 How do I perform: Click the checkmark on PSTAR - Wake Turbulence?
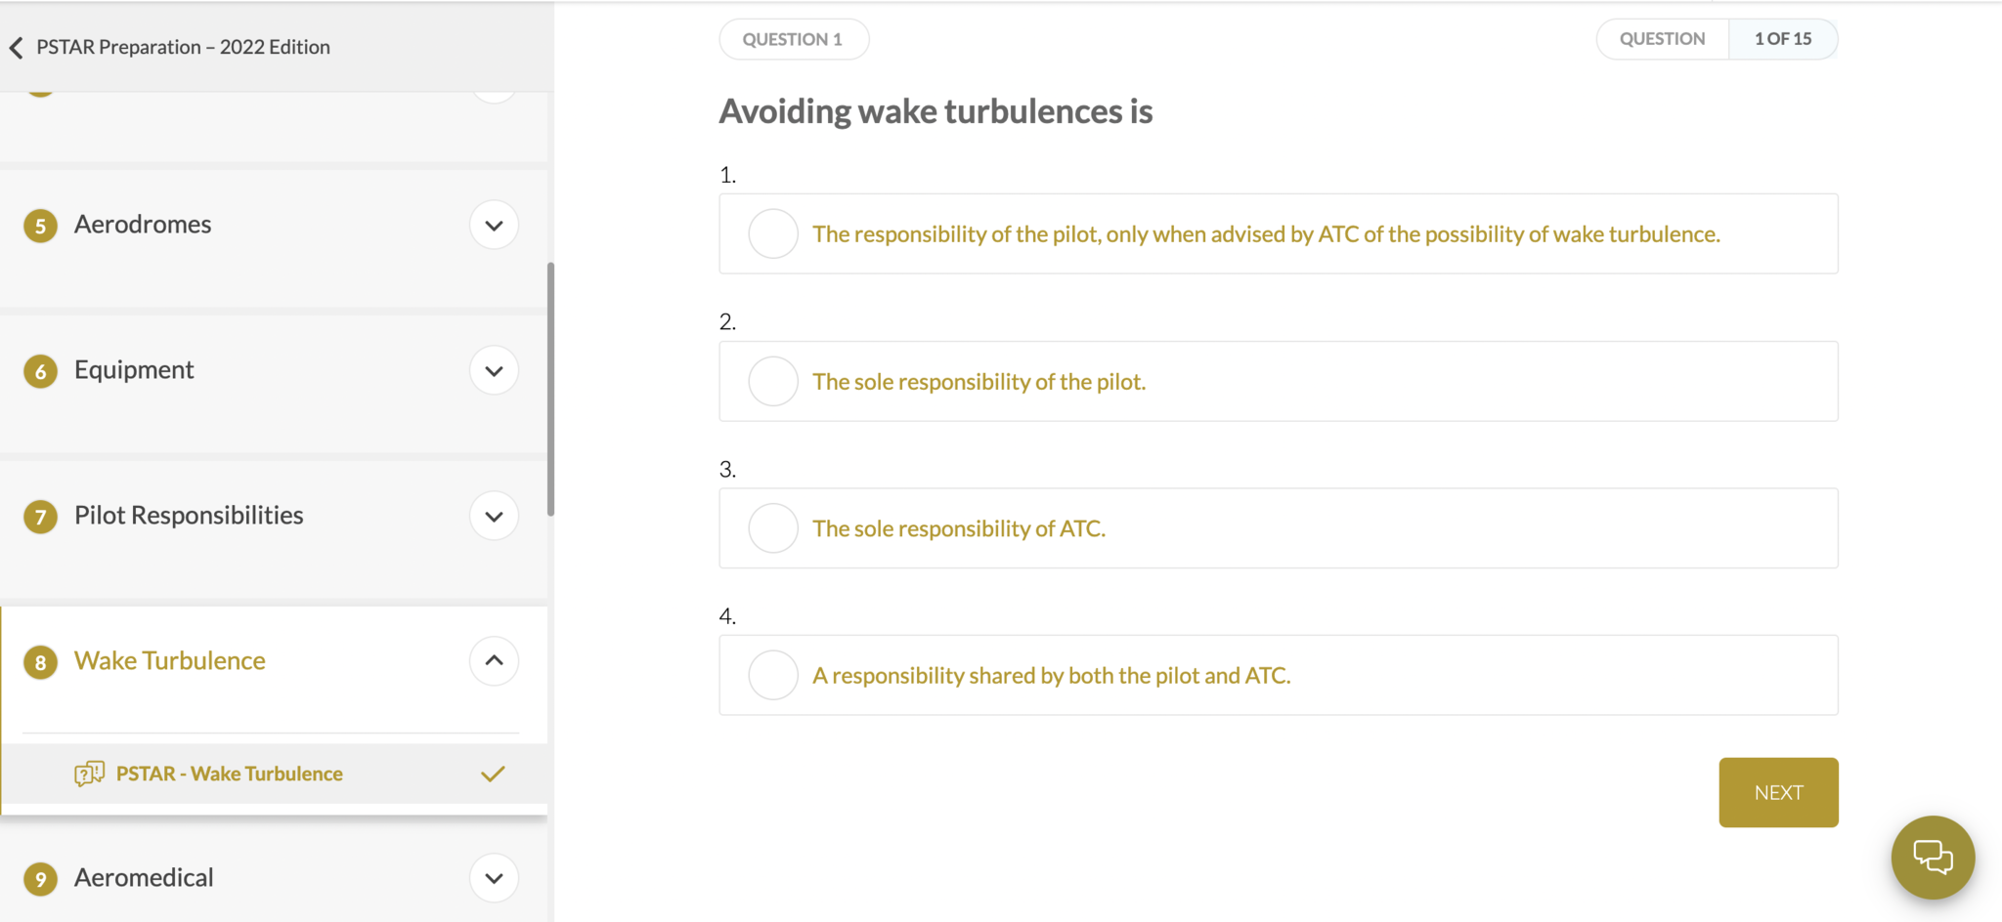(493, 774)
